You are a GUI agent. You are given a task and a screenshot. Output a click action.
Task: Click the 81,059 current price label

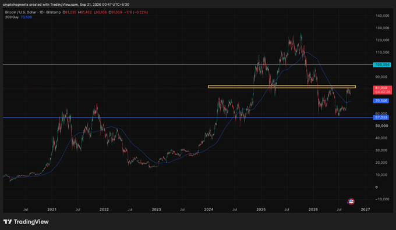point(383,90)
